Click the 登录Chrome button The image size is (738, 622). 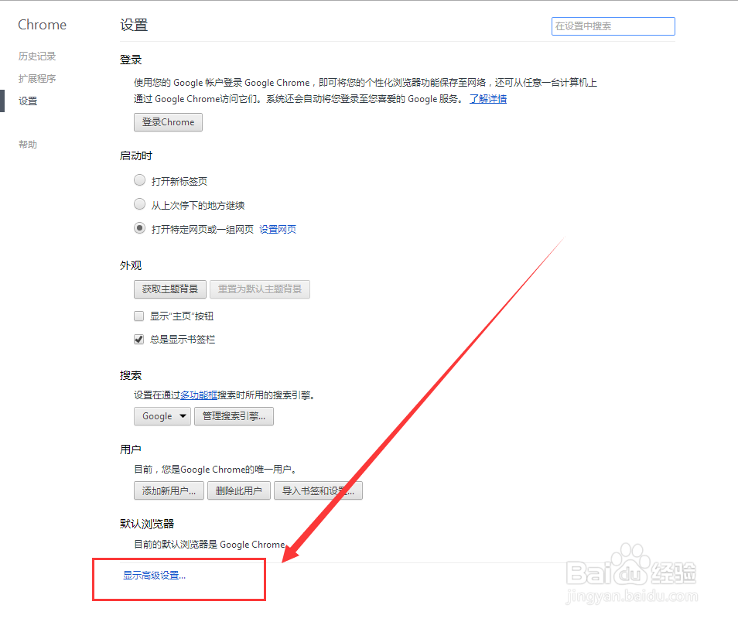(167, 121)
